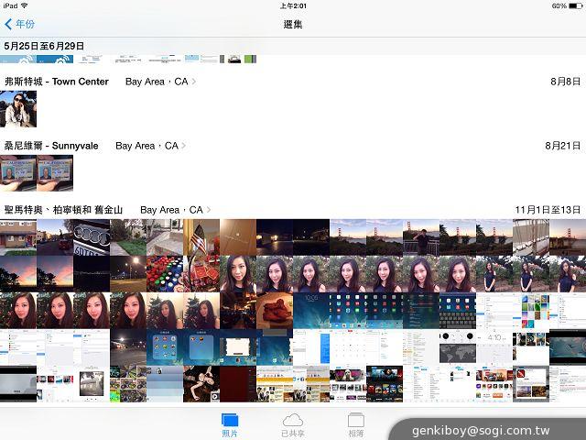Tap the Wi-Fi status icon
The image size is (586, 440).
25,5
